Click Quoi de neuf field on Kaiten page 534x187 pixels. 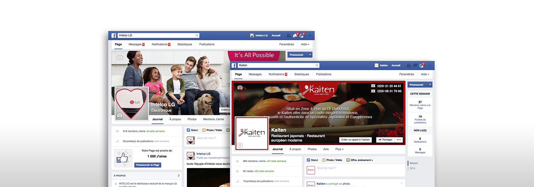coord(355,170)
